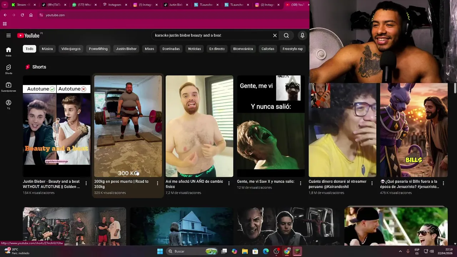This screenshot has width=457, height=257.
Task: Open Suscripciones in the sidebar
Action: coord(9,87)
